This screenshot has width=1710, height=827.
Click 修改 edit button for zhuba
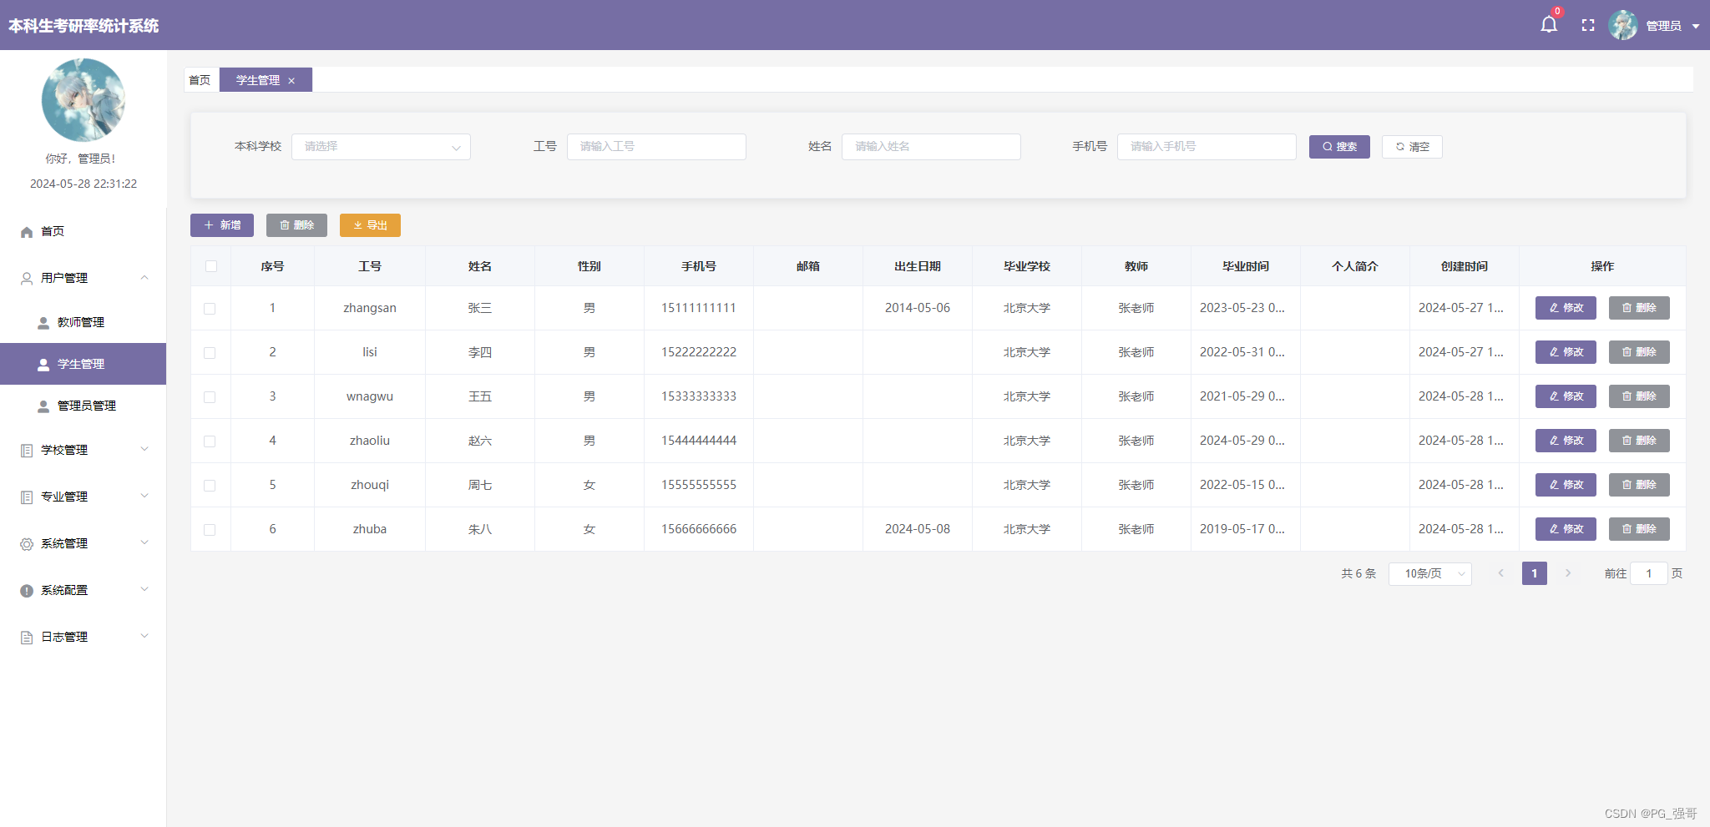click(x=1566, y=529)
